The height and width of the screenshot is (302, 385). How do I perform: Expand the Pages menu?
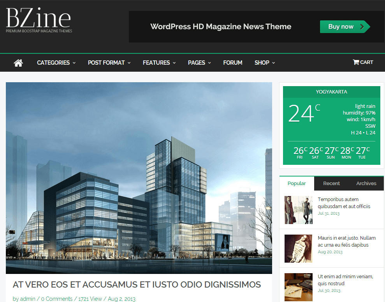click(x=199, y=63)
